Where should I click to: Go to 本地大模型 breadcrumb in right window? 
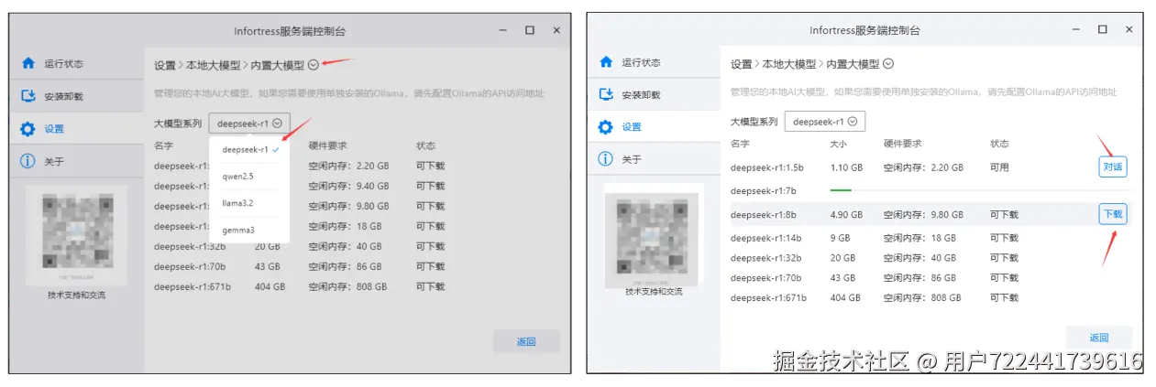tap(788, 64)
